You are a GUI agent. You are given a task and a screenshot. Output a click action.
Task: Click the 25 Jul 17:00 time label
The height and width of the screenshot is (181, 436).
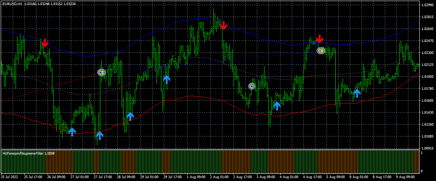pyautogui.click(x=33, y=177)
